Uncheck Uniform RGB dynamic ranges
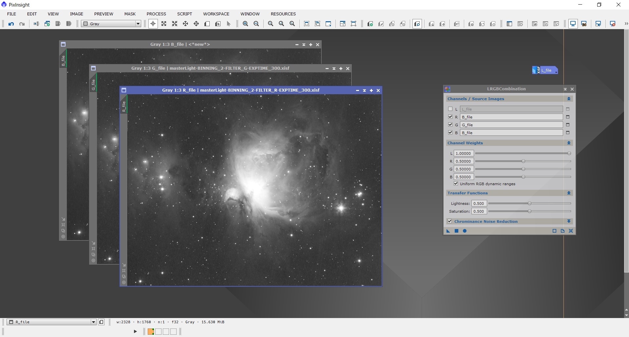 (x=456, y=184)
